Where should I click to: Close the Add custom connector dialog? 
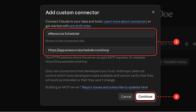pyautogui.click(x=153, y=12)
